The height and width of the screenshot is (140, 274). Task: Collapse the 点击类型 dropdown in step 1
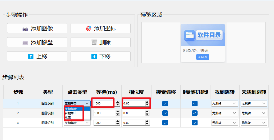77,103
